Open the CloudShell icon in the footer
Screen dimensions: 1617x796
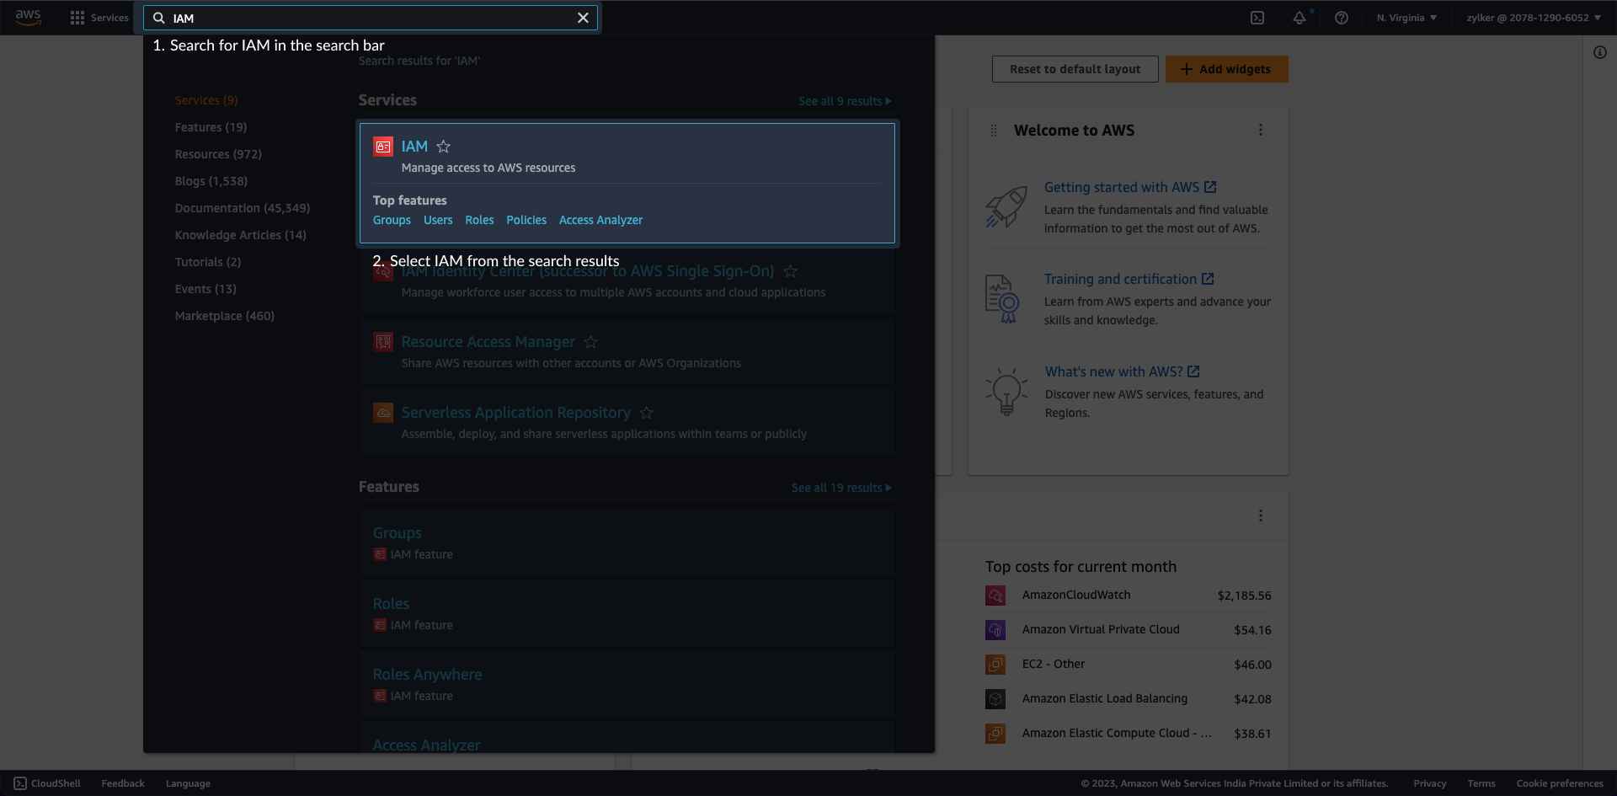coord(20,783)
